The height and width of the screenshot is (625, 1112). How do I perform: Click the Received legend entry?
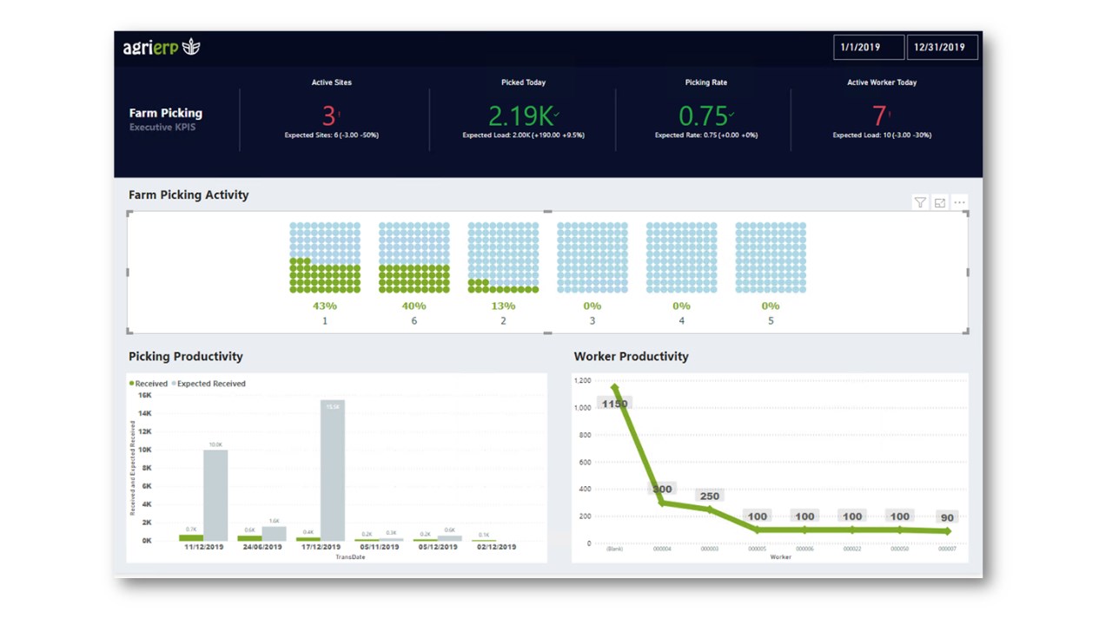pos(149,384)
